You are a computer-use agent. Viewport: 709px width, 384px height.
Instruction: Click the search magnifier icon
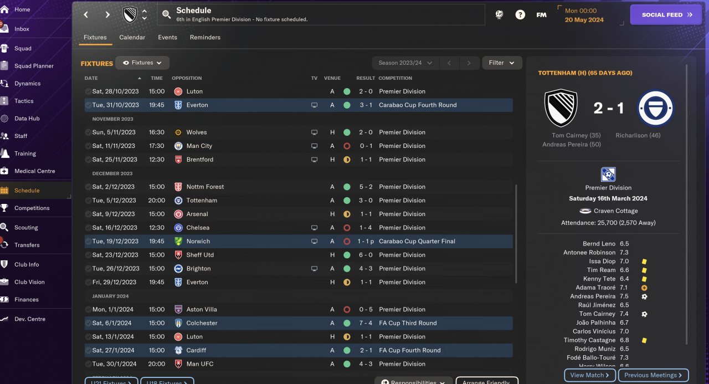[x=166, y=14]
